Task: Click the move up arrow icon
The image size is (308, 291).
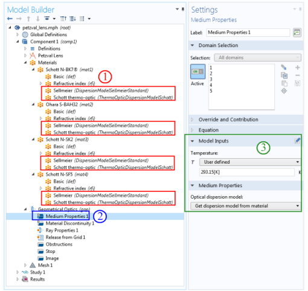Action: [28, 19]
